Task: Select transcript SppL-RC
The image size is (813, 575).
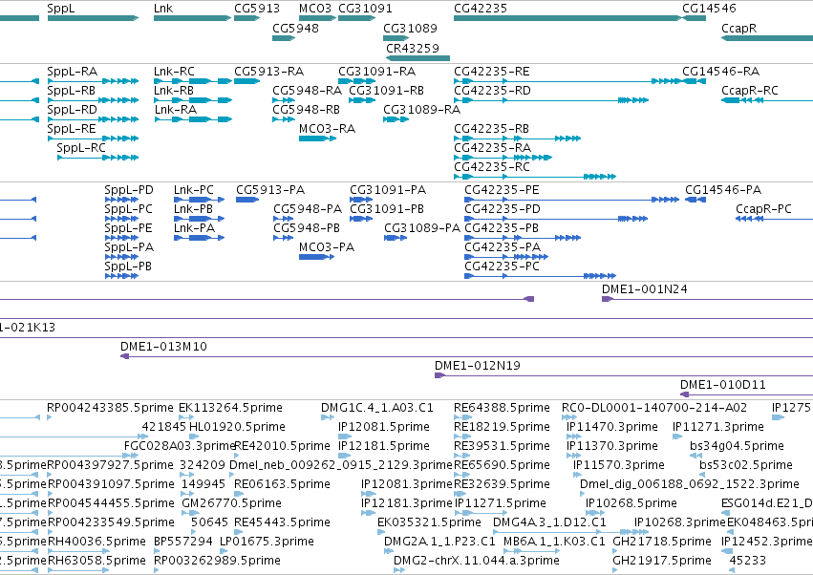Action: (x=81, y=148)
